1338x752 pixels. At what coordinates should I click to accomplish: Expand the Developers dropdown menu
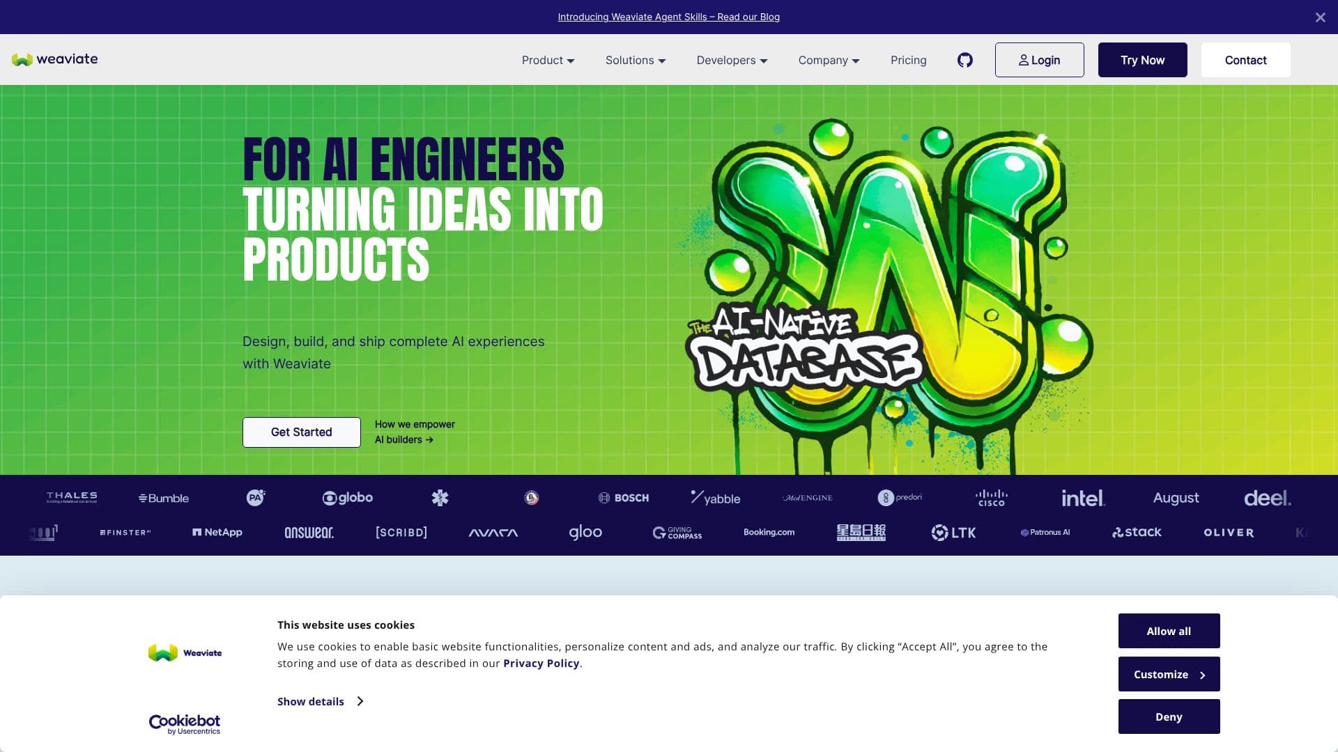732,61
